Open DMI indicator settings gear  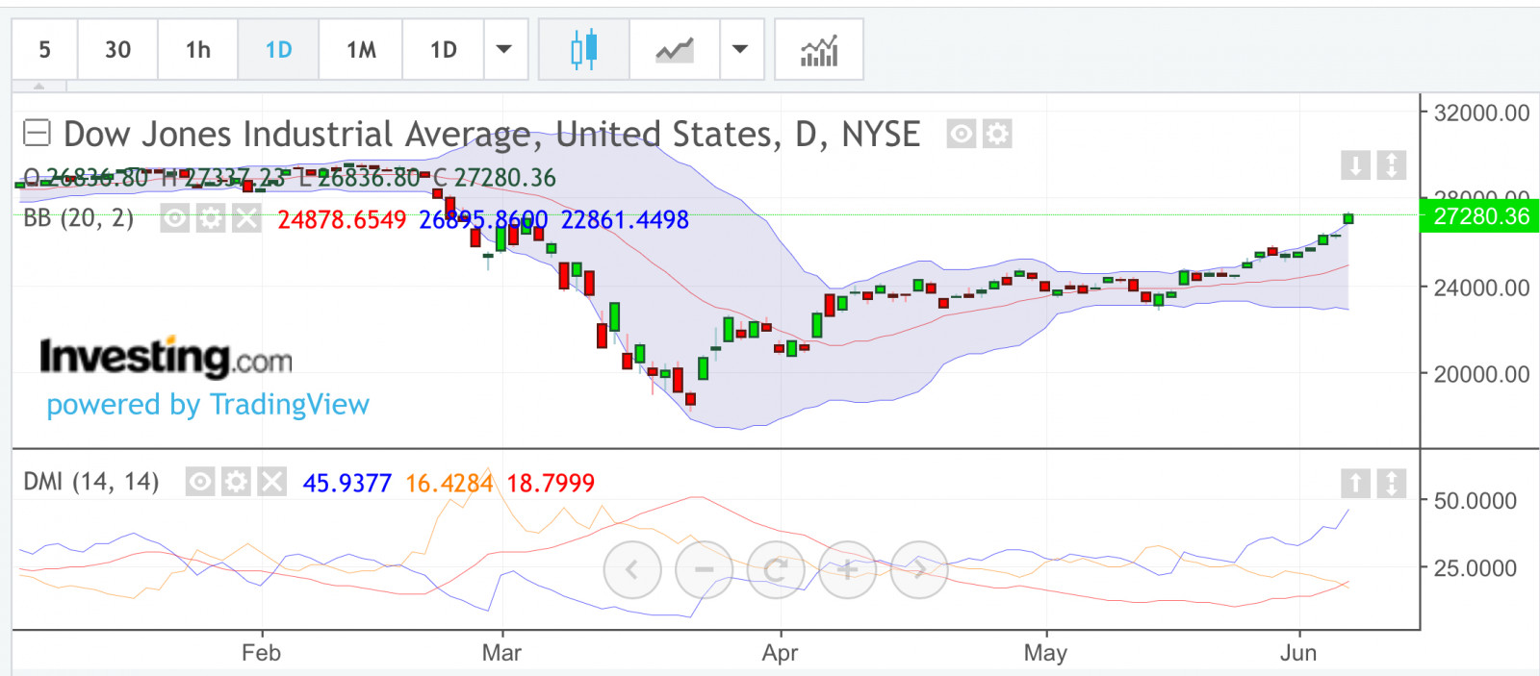coord(236,482)
